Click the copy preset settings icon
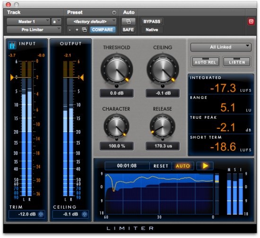The height and width of the screenshot is (238, 260). [85, 30]
